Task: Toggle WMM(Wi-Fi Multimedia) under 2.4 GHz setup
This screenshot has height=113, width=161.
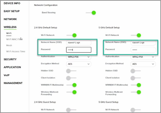Action: pyautogui.click(x=71, y=85)
